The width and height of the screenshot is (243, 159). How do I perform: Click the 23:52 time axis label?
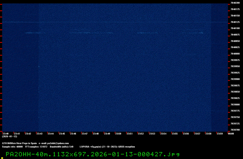[x=141, y=134]
